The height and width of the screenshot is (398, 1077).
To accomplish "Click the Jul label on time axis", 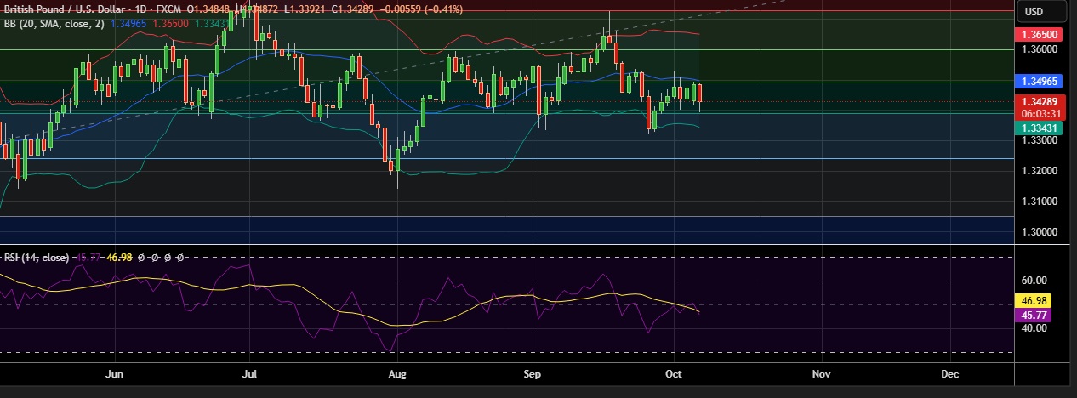I will 249,373.
